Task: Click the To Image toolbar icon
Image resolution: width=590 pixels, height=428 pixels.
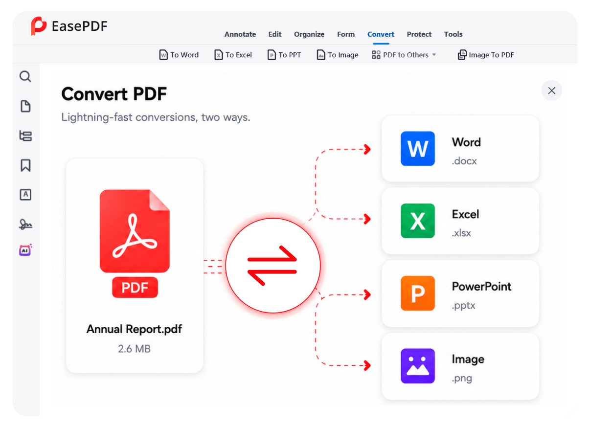Action: [321, 55]
